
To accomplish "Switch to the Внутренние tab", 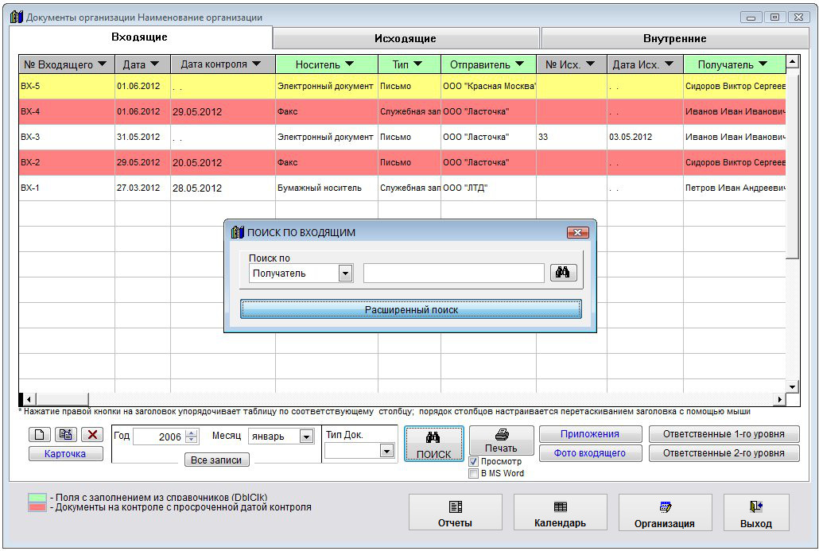I will point(674,38).
